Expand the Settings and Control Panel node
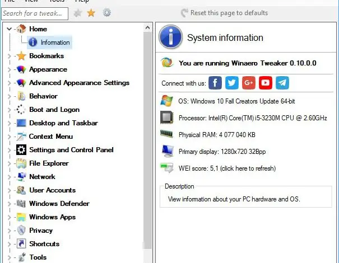339x263 pixels. [x=9, y=150]
